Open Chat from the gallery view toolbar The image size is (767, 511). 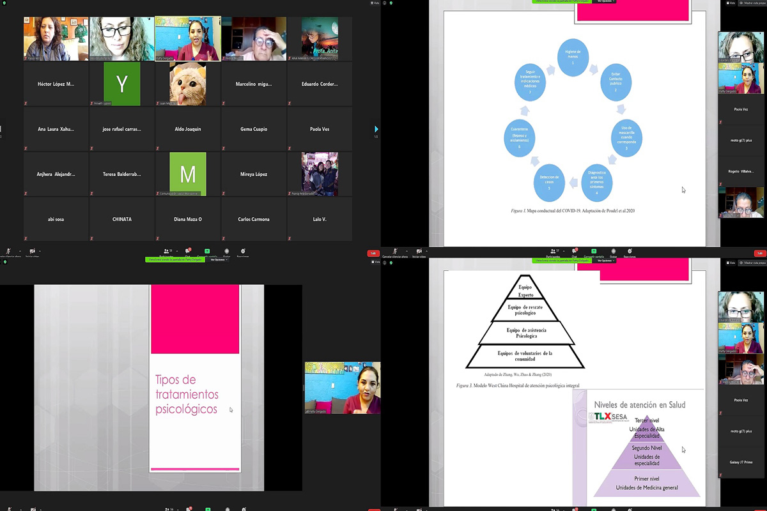pyautogui.click(x=188, y=252)
